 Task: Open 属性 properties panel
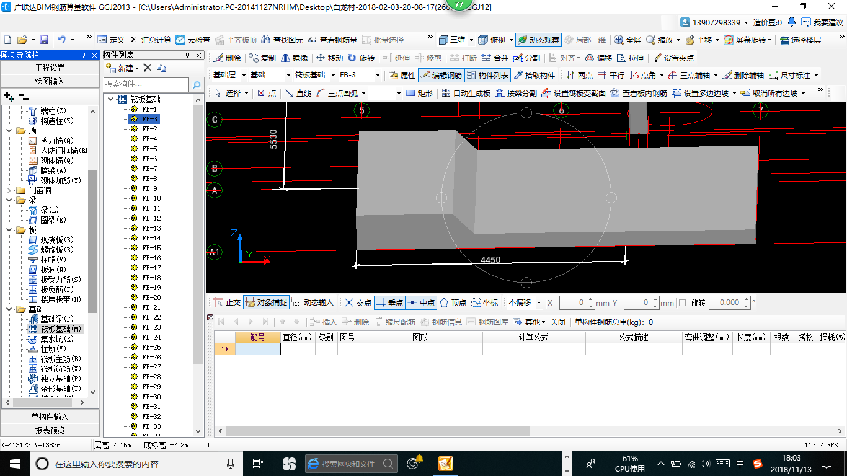(402, 75)
